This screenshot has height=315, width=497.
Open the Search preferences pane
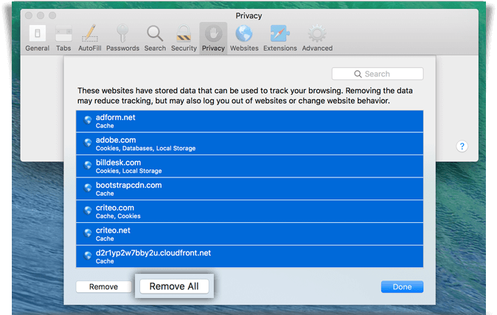(155, 38)
